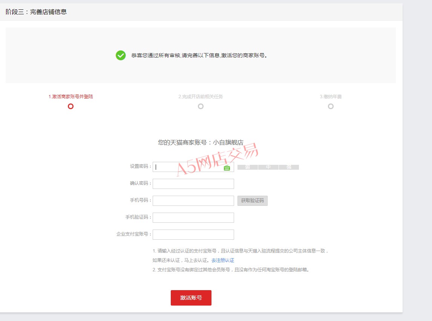Click the 强 password strength segment
The image size is (432, 321).
[x=289, y=167]
